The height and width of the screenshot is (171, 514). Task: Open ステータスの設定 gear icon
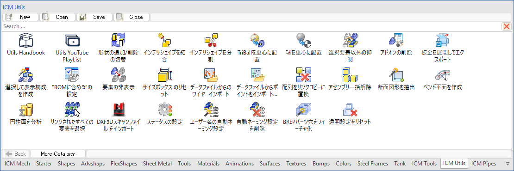[165, 110]
